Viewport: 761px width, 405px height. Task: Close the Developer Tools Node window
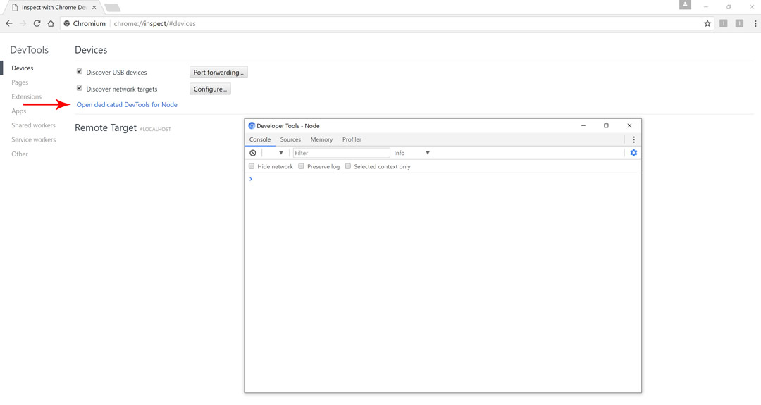point(629,125)
